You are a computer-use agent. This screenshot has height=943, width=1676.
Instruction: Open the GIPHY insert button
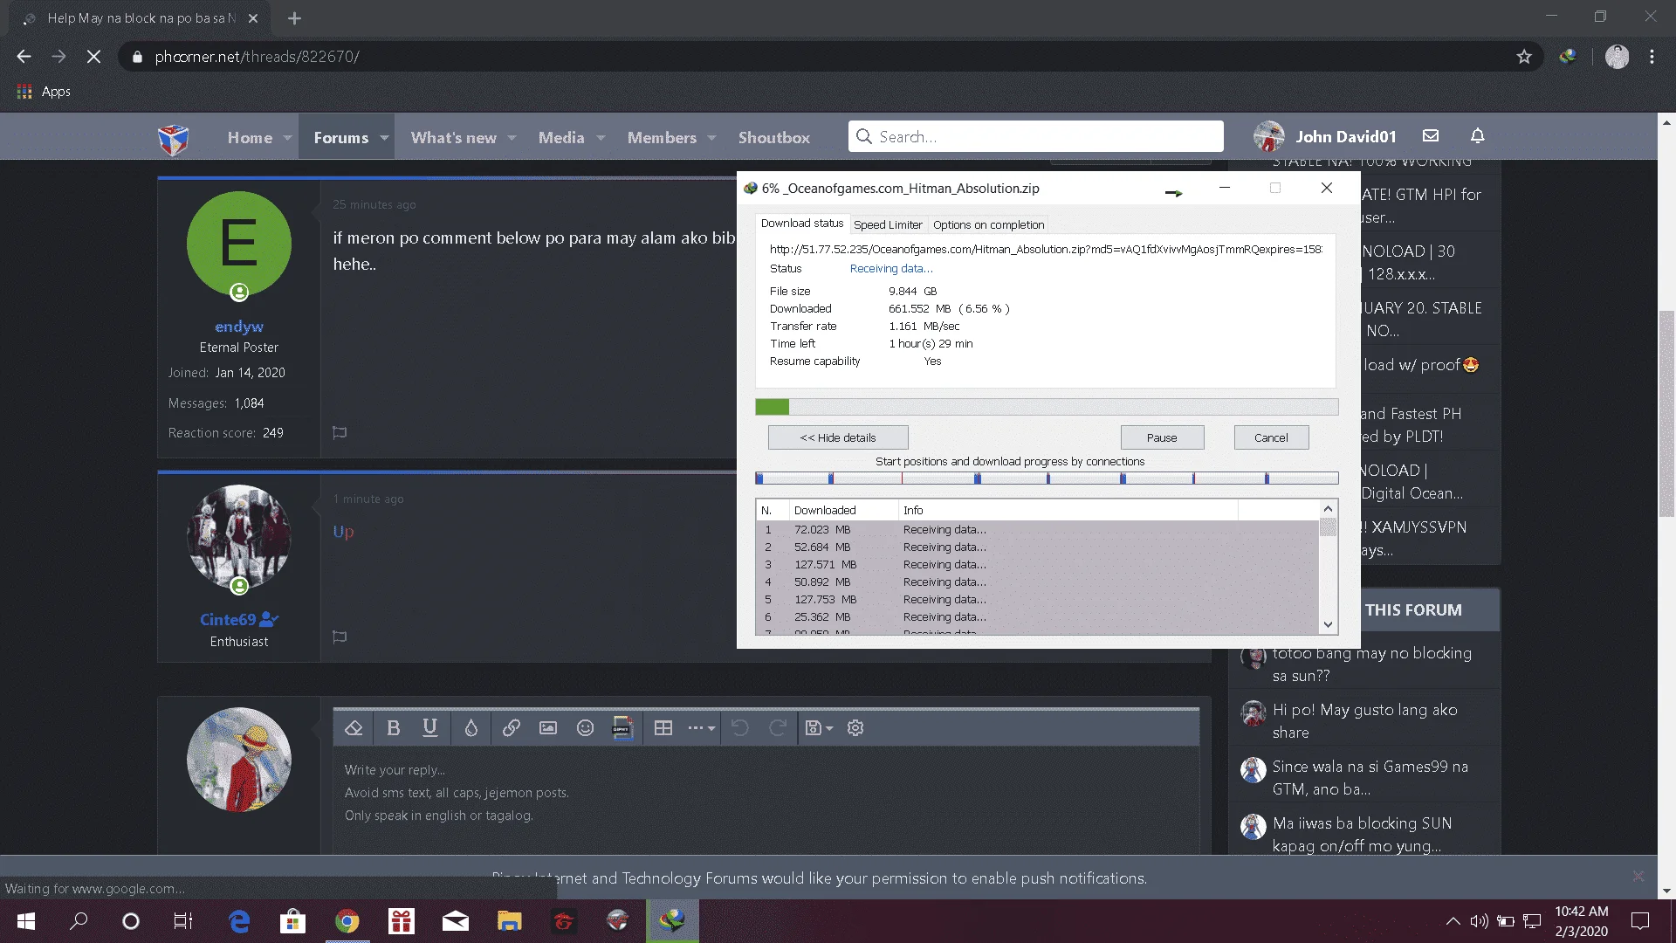coord(622,728)
